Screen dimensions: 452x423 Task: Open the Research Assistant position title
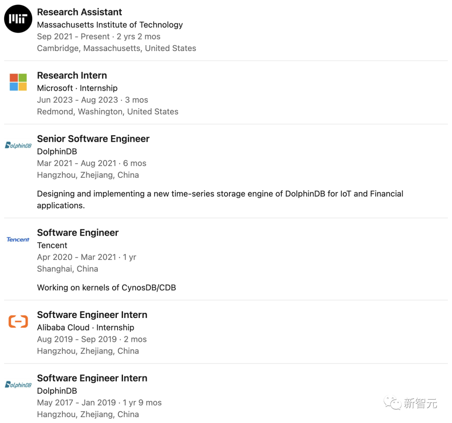click(80, 12)
